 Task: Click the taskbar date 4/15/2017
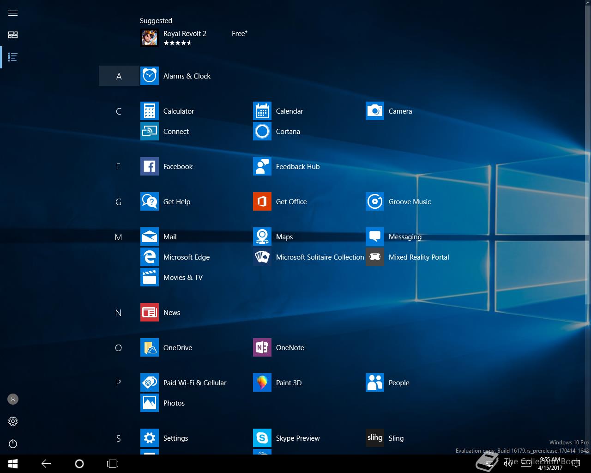click(x=550, y=467)
